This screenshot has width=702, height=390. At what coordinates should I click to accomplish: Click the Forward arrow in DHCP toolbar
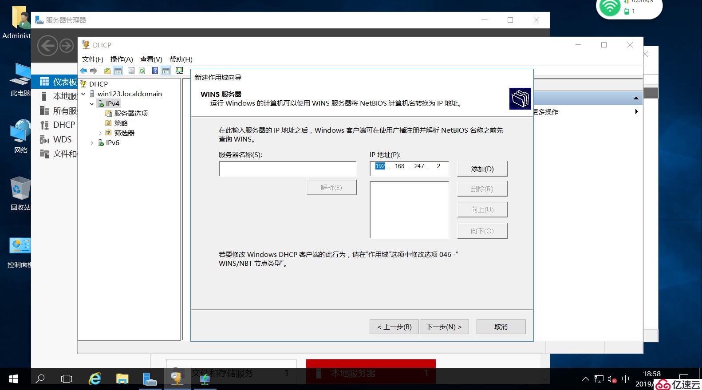94,71
